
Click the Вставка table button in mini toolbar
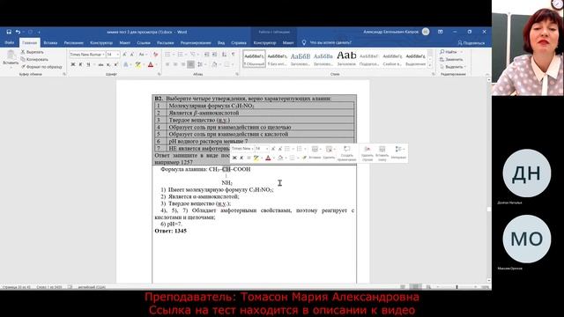(315, 152)
